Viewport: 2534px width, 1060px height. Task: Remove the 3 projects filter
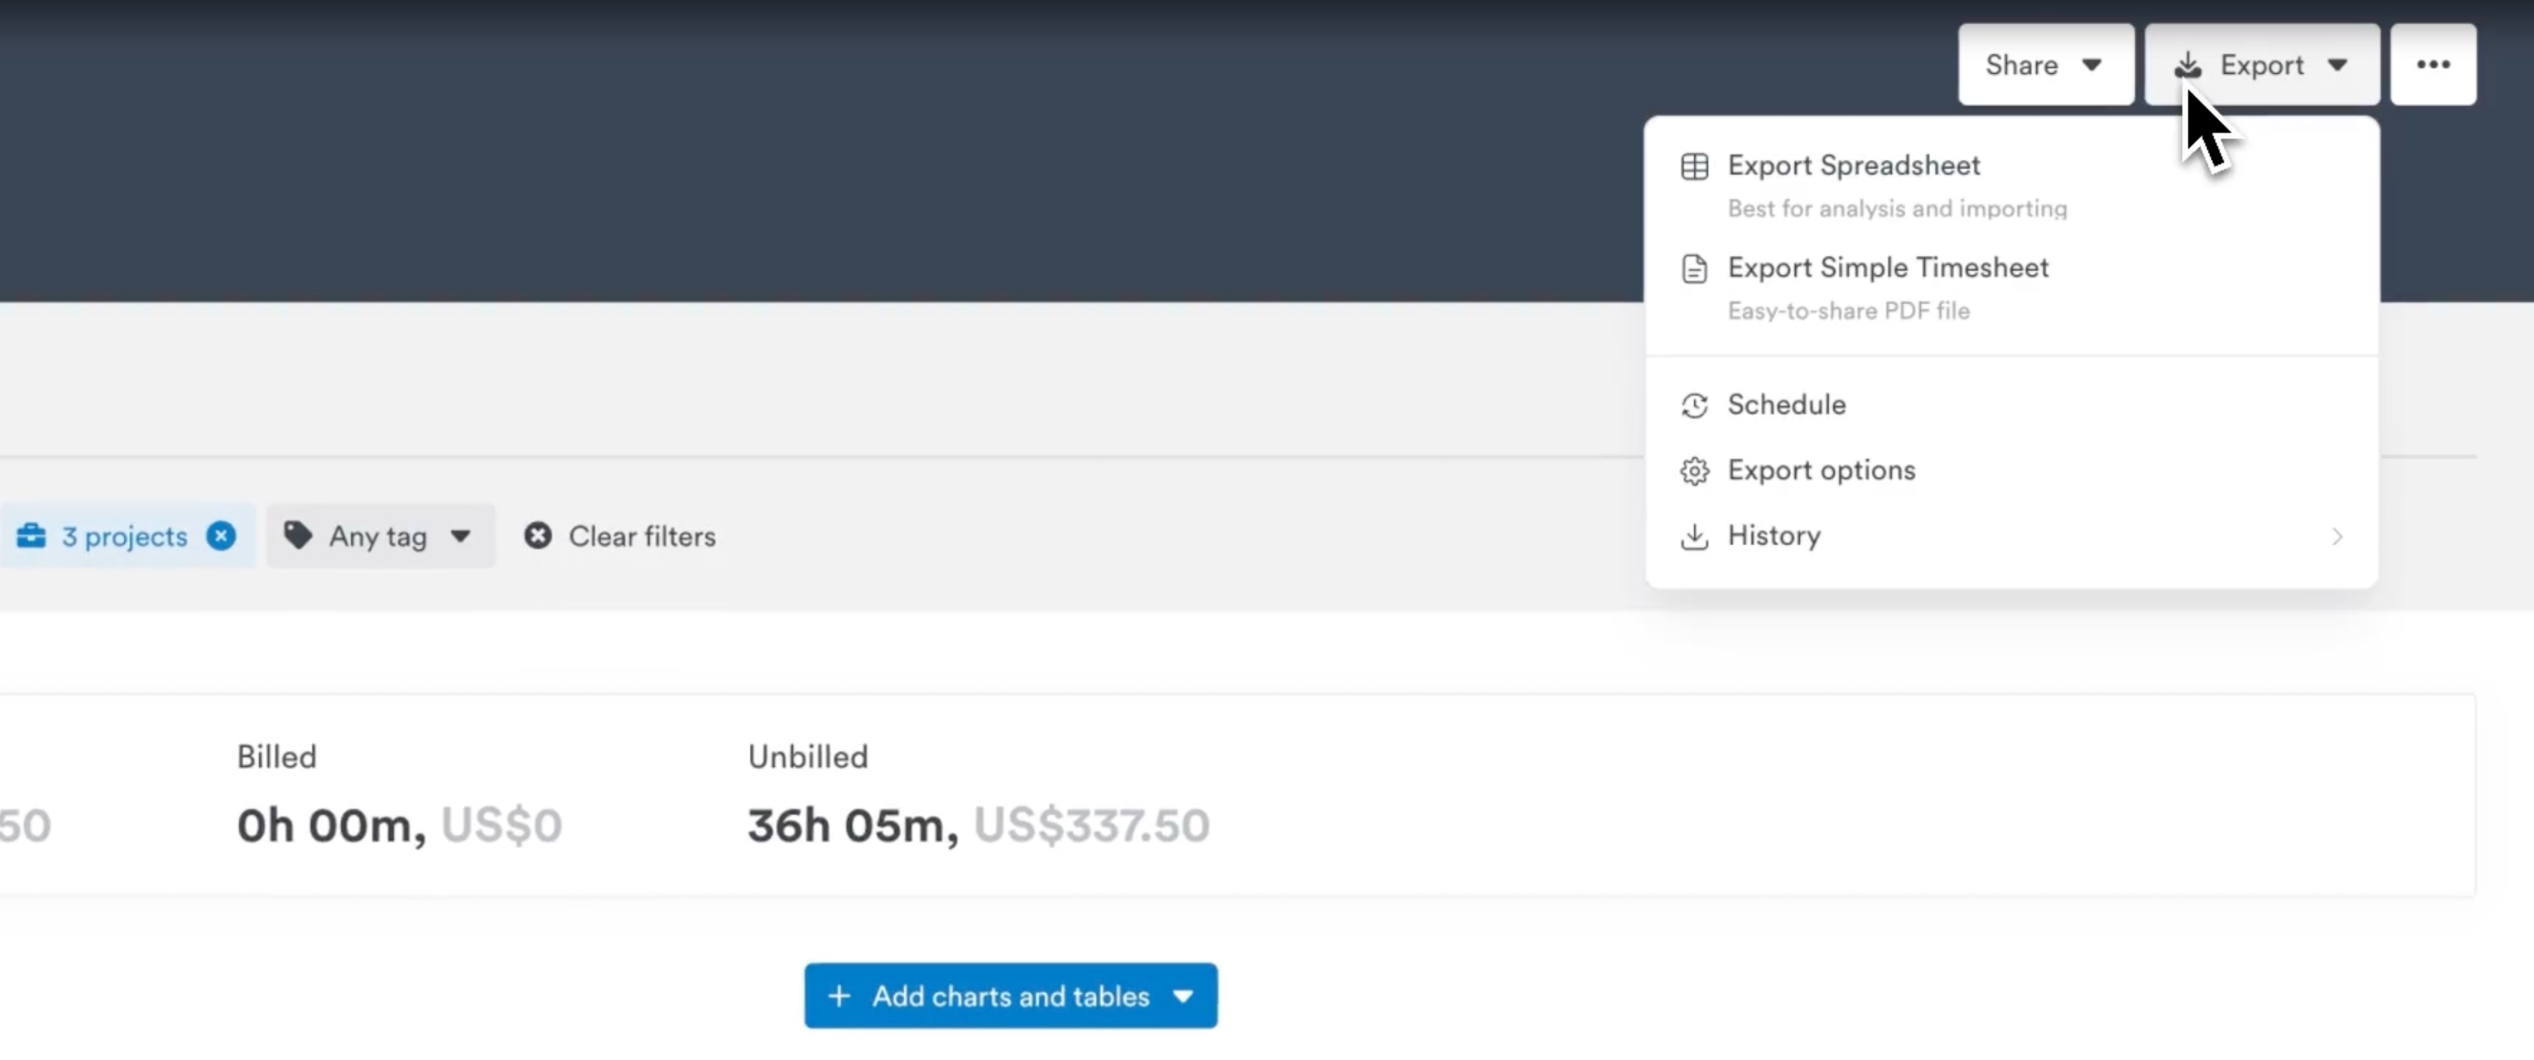coord(221,536)
